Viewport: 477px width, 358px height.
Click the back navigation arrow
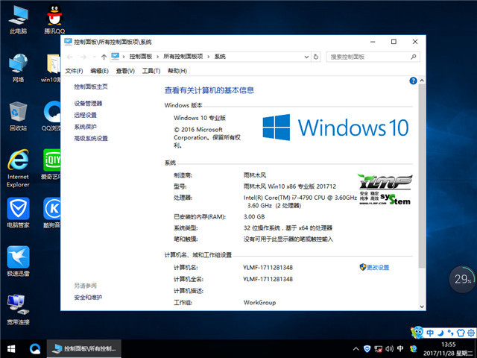tap(69, 57)
